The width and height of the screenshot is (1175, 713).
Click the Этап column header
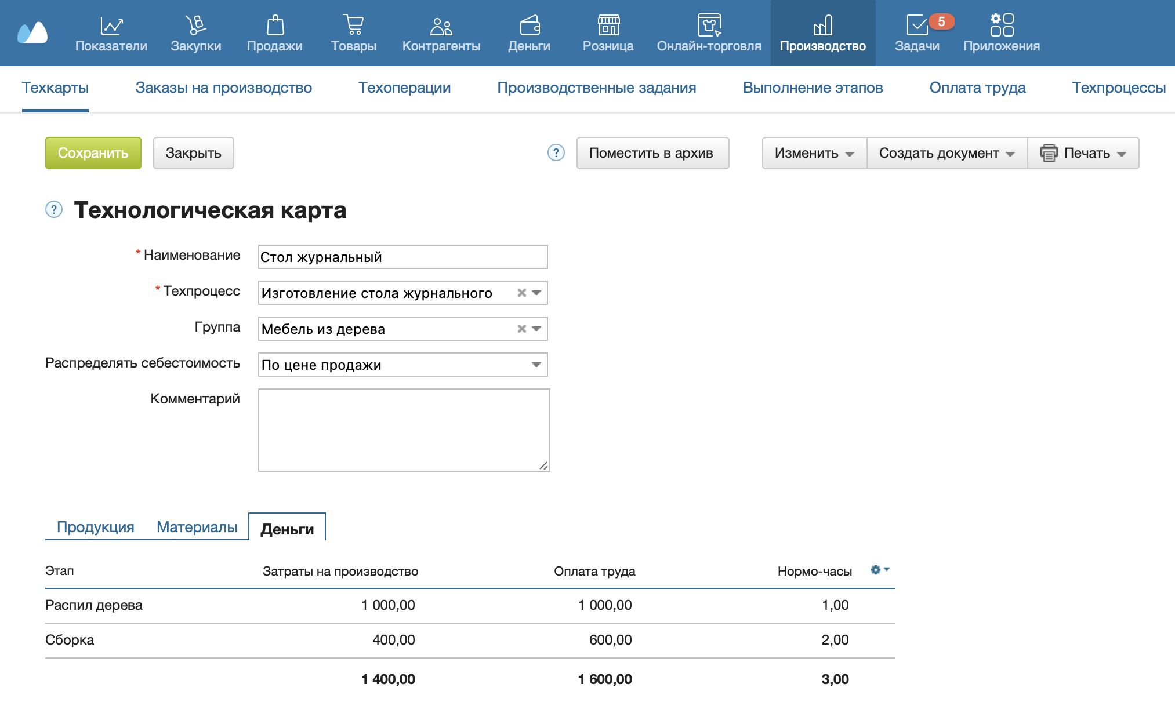click(x=60, y=571)
